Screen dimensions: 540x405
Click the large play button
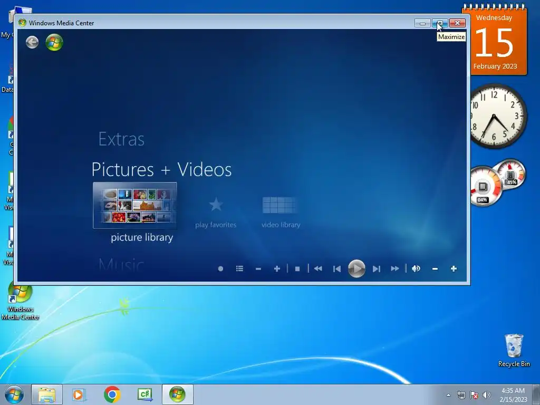(x=356, y=268)
